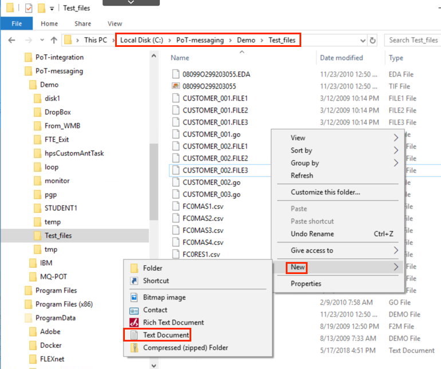Click the CUSTOMER_001.go file icon

tap(176, 134)
